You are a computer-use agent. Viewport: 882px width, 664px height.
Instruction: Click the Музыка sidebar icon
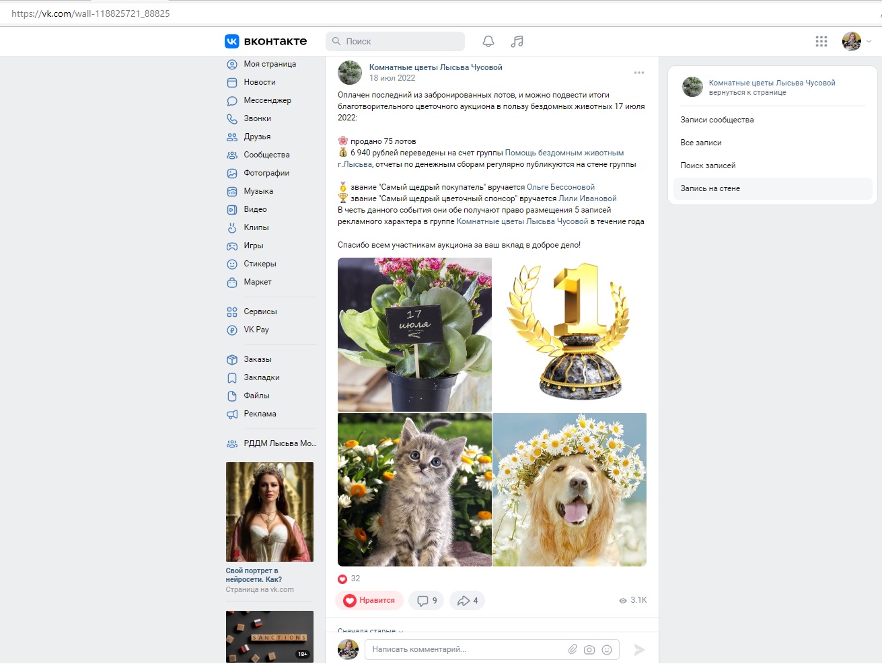click(x=232, y=191)
